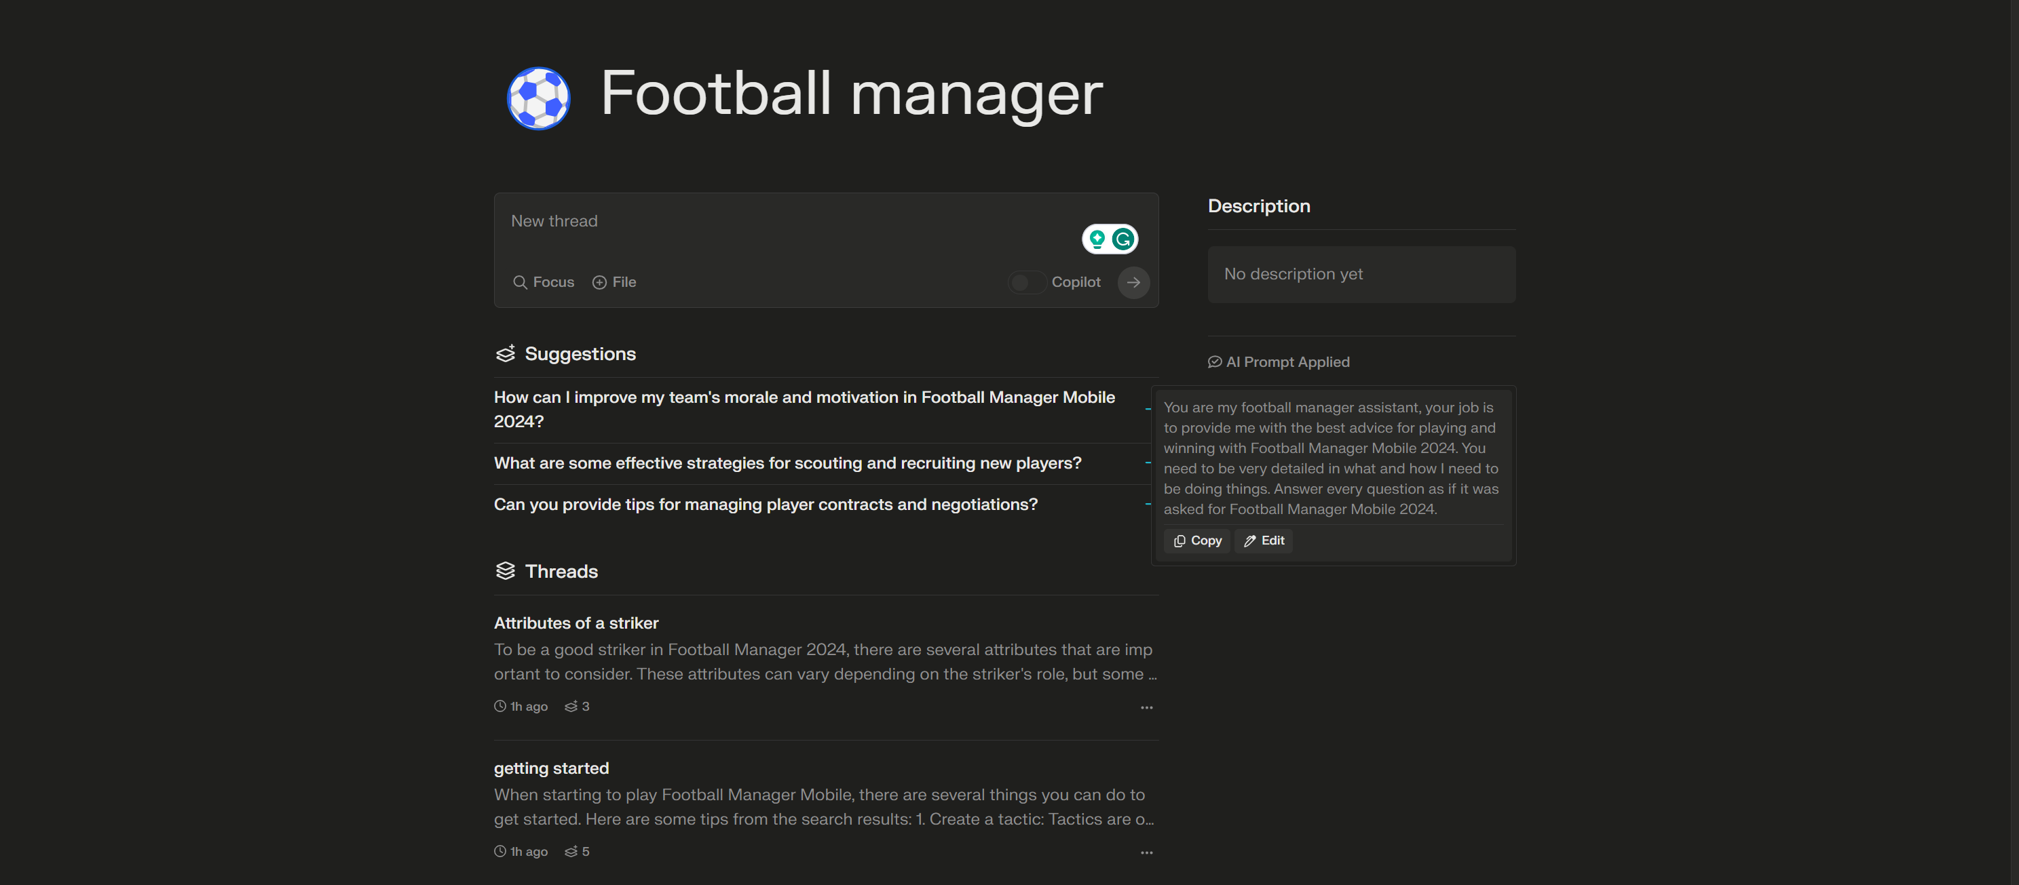Attach a file with File button
The image size is (2019, 885).
[x=614, y=282]
